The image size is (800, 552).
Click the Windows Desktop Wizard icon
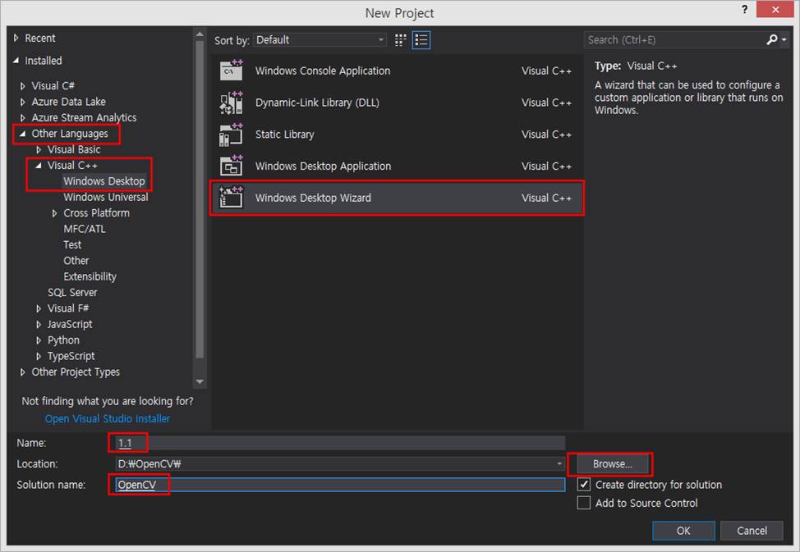click(x=232, y=198)
